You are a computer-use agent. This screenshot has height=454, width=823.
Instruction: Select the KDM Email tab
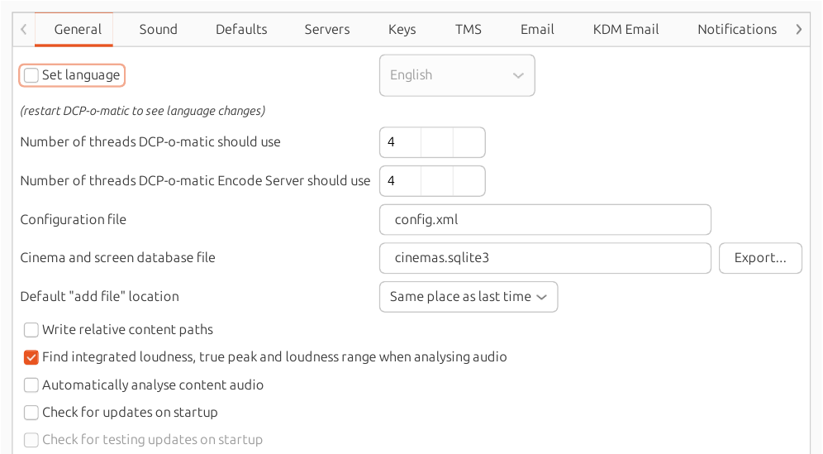point(626,30)
